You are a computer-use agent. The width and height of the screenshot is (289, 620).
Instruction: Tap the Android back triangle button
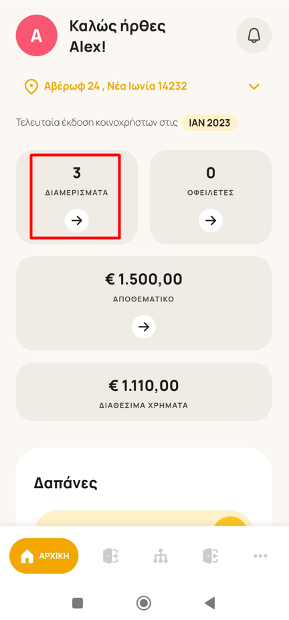[209, 603]
